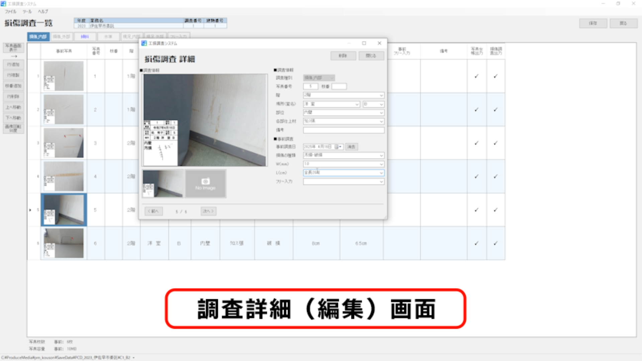The image size is (642, 361).
Task: Click the 6.5cm cell in row 6
Action: (361, 243)
